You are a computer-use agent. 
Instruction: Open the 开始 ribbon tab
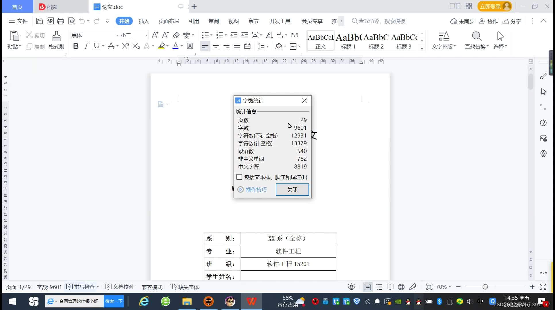pos(124,21)
